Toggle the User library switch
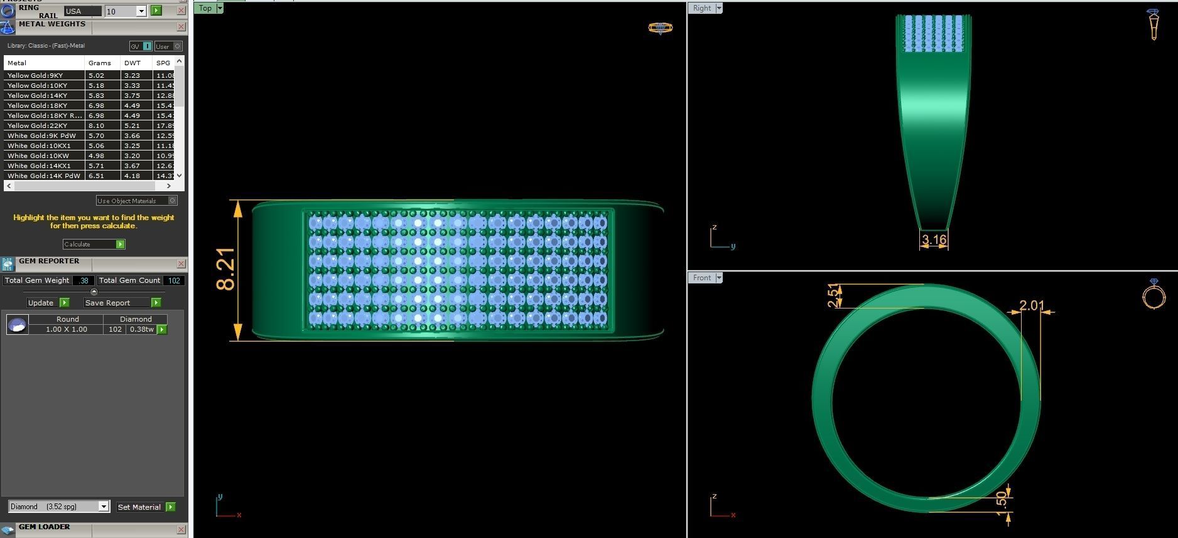Image resolution: width=1178 pixels, height=538 pixels. [168, 46]
